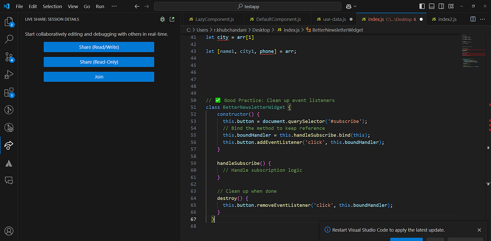Click 'LIVE SHARE: SESSION DETAILS' panel title
This screenshot has width=491, height=241.
click(x=52, y=19)
